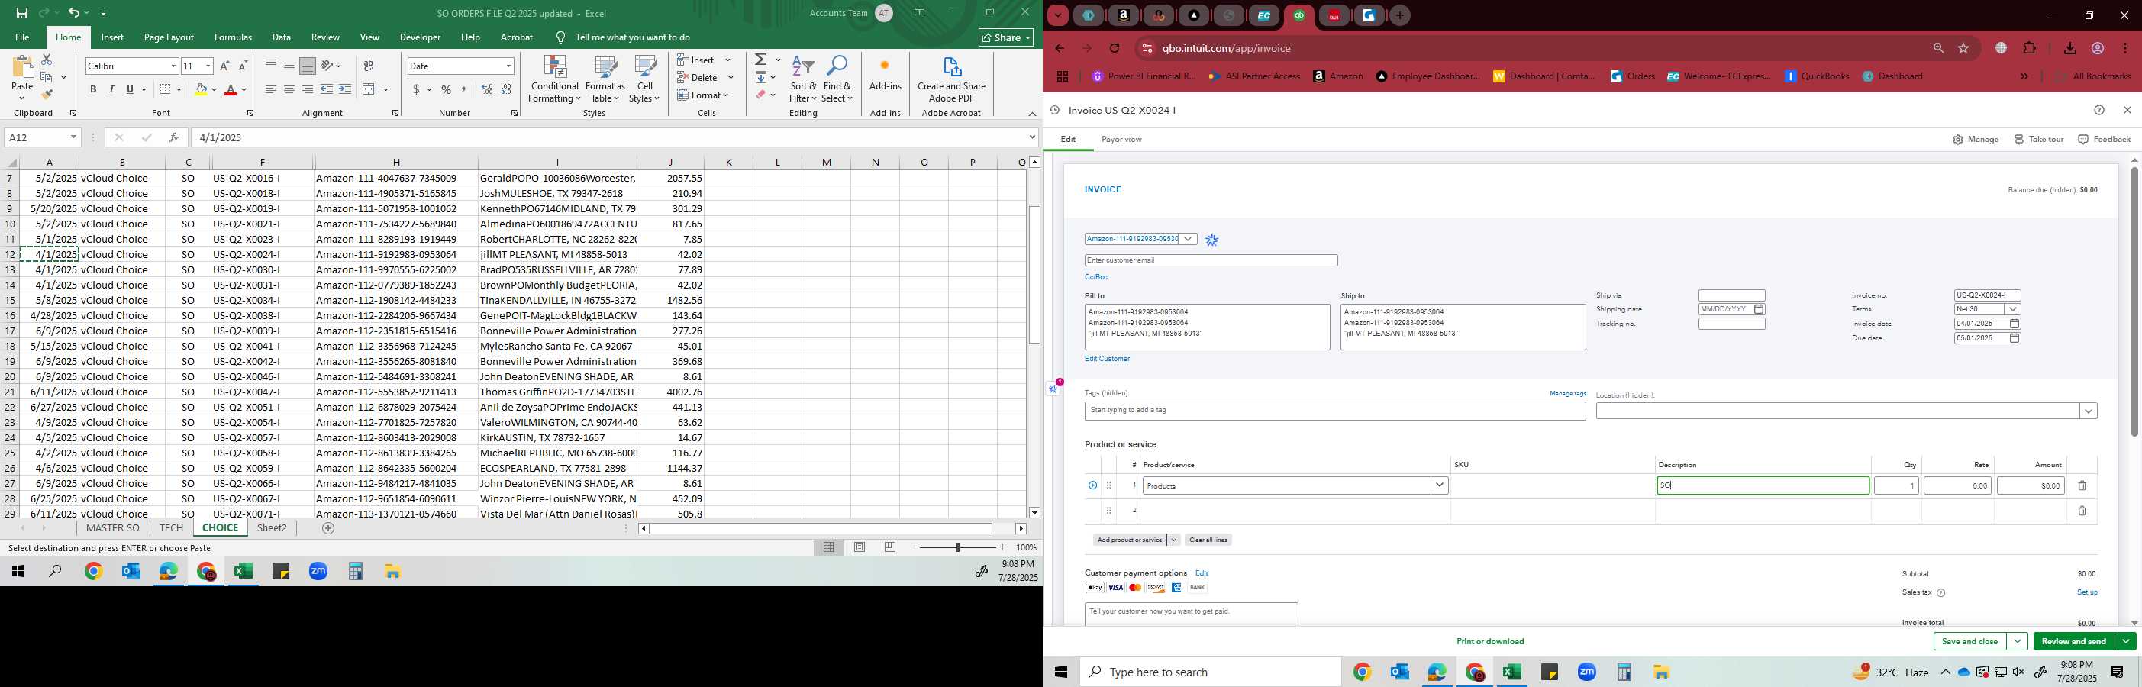Click the Print or download link
Image resolution: width=2142 pixels, height=687 pixels.
pos(1490,641)
